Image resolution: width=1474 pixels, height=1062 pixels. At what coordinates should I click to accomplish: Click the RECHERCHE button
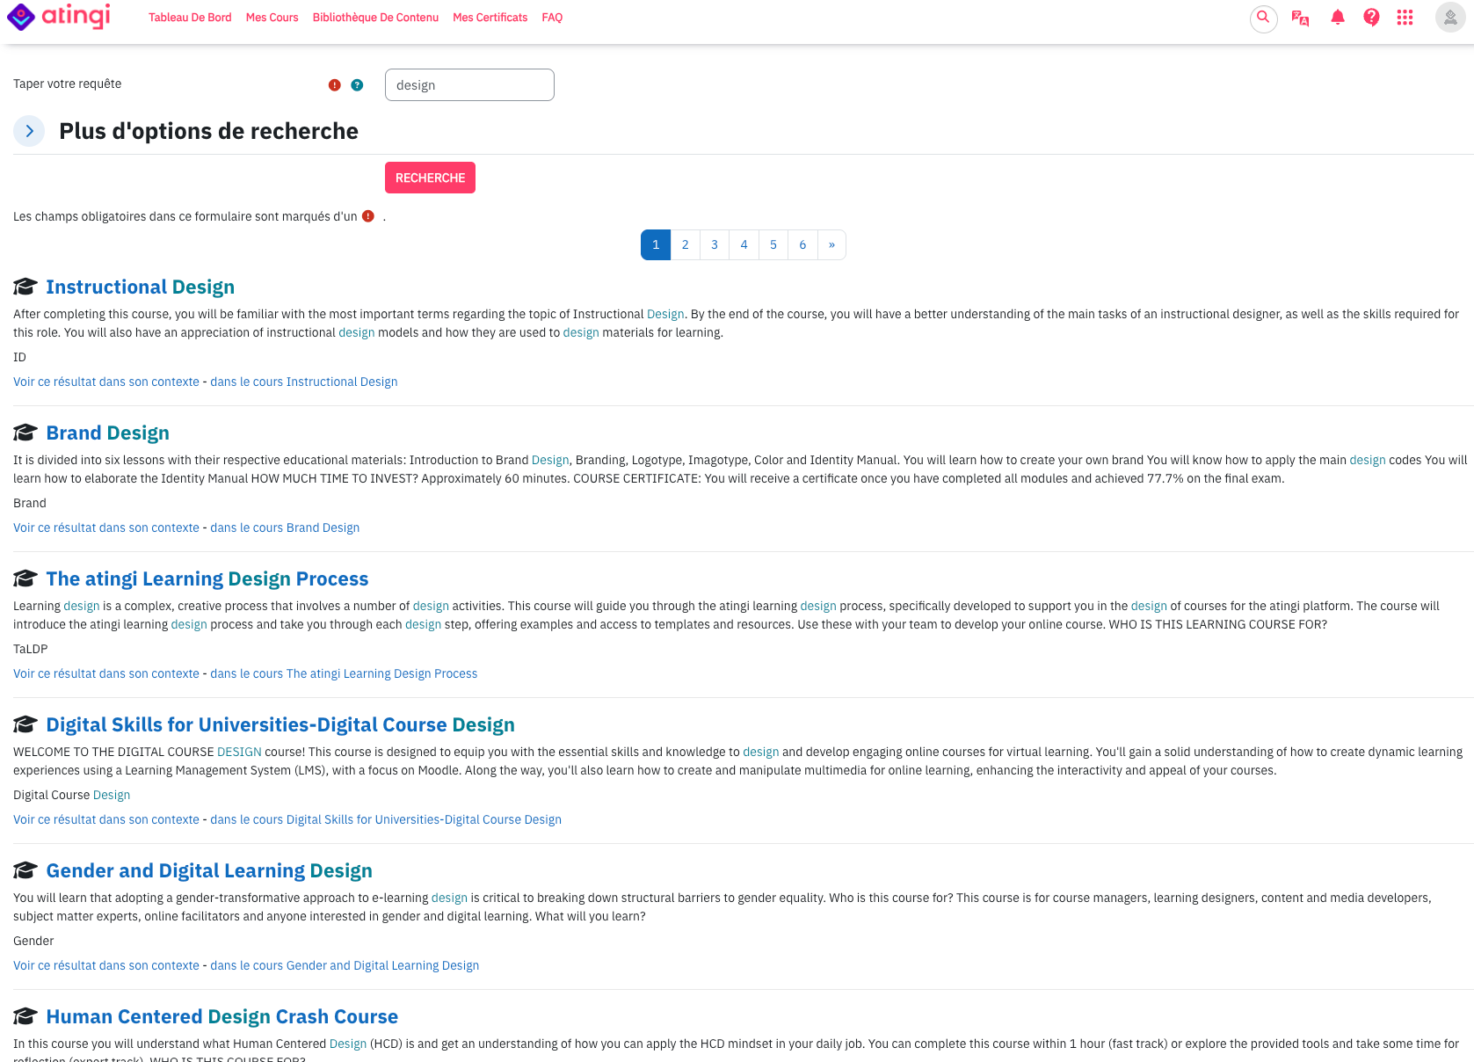pyautogui.click(x=430, y=178)
